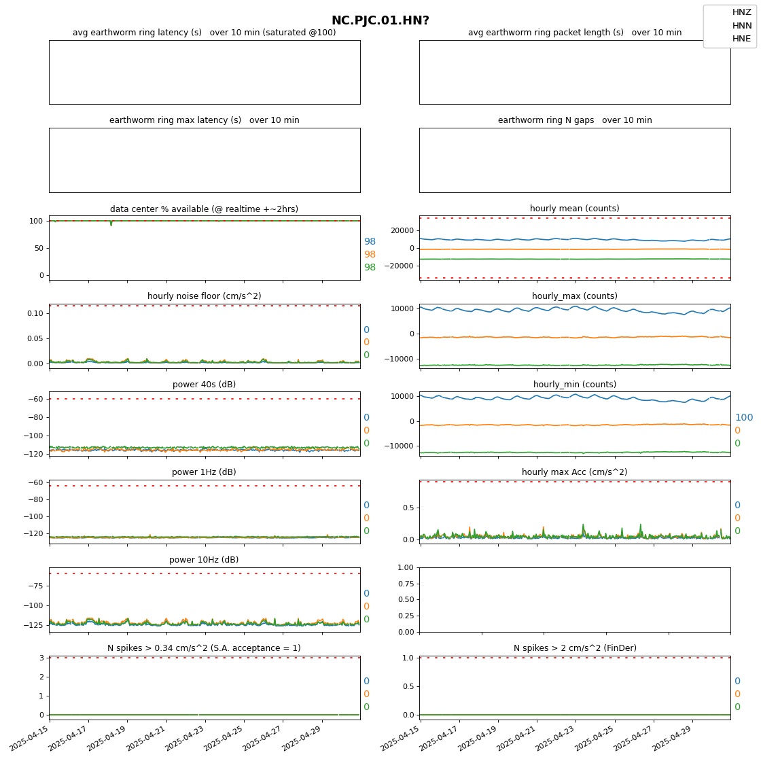
Task: Click the 0.05 tick on noise floor axis
Action: [35, 339]
